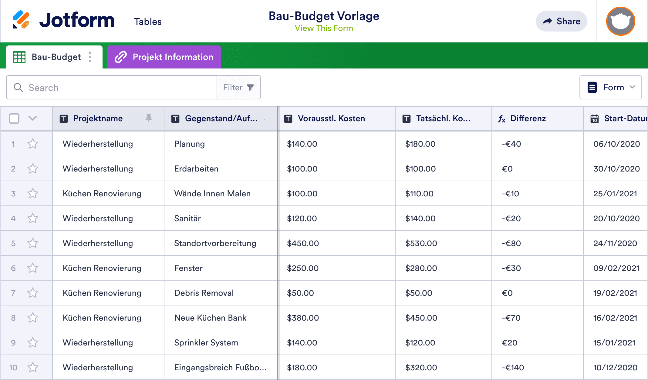Click the Share button
Viewport: 648px width, 380px height.
point(562,21)
